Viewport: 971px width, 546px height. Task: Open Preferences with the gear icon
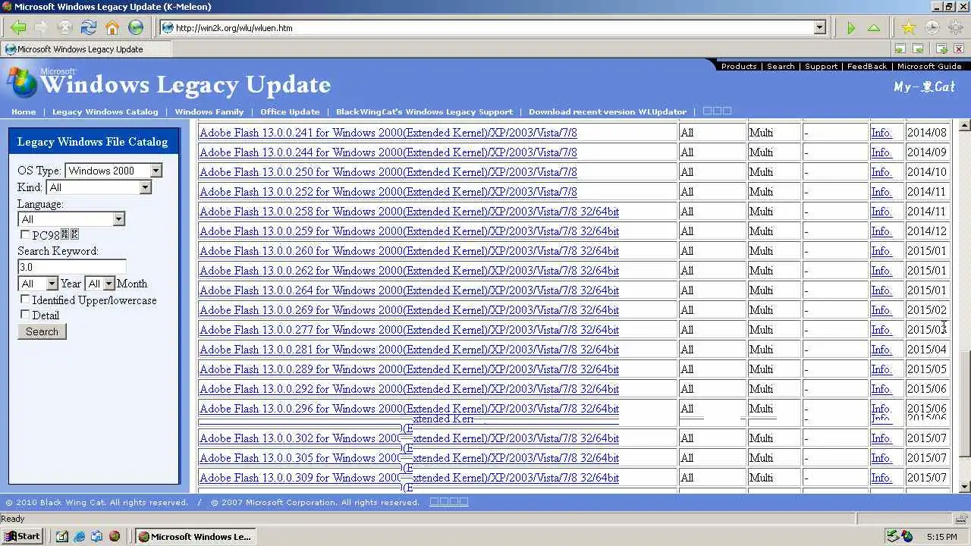[x=955, y=28]
